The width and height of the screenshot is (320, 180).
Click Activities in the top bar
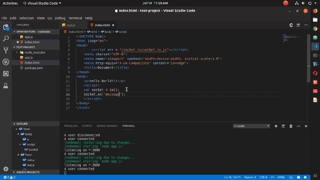10,3
